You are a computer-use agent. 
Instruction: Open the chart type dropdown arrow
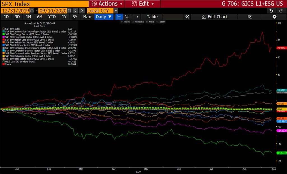pos(137,17)
